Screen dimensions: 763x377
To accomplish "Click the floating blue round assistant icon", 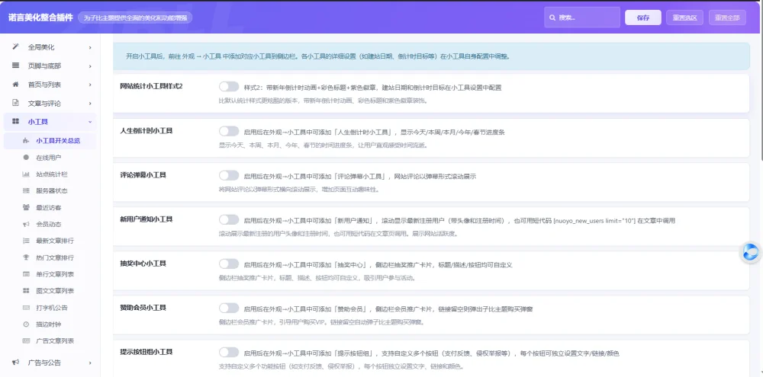I will tap(752, 253).
